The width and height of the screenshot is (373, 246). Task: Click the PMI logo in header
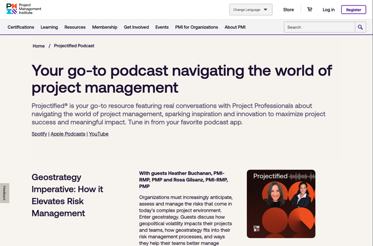click(x=24, y=9)
